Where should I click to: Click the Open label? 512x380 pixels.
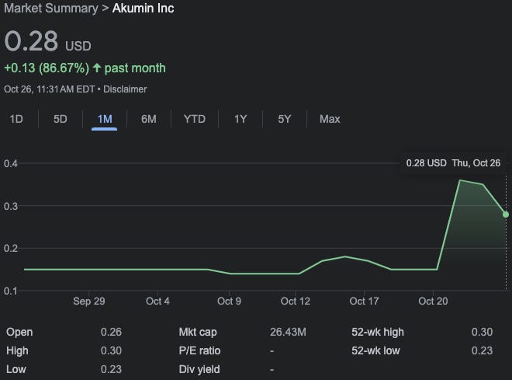tap(19, 332)
